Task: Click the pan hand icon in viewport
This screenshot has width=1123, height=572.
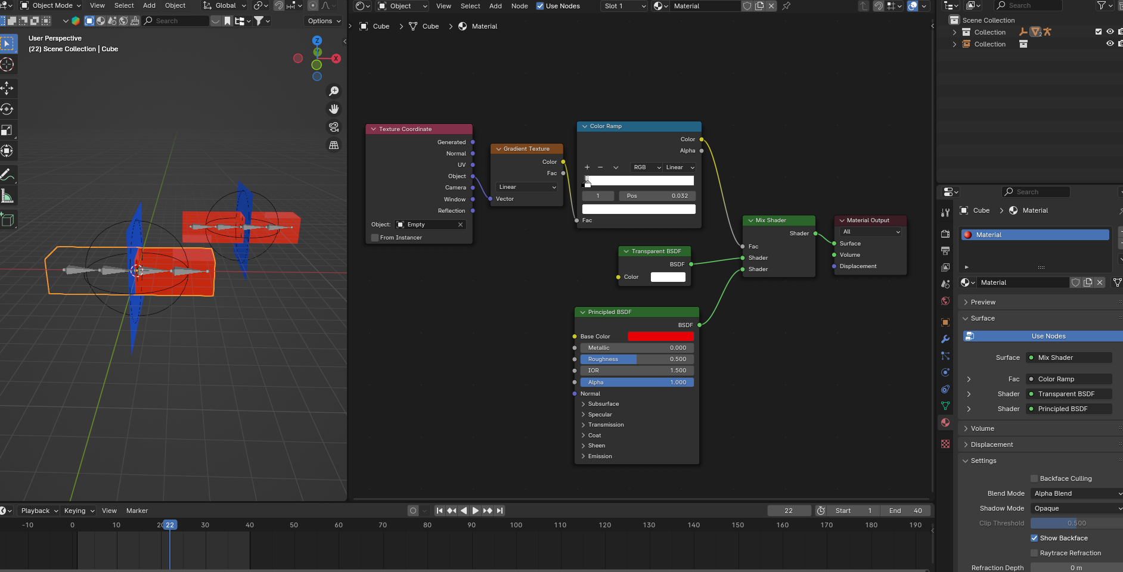Action: (334, 109)
